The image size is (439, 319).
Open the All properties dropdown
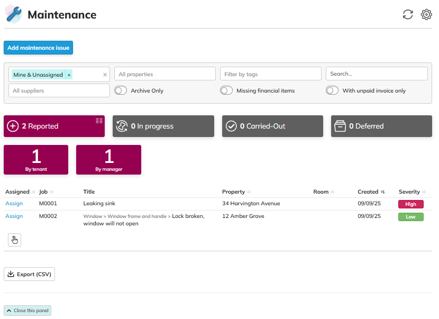point(164,74)
